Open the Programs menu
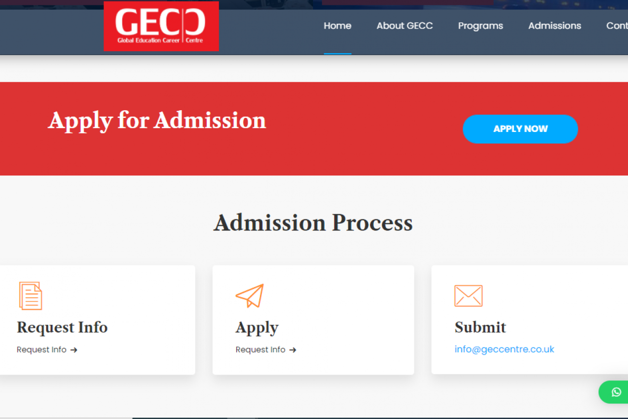 (480, 26)
